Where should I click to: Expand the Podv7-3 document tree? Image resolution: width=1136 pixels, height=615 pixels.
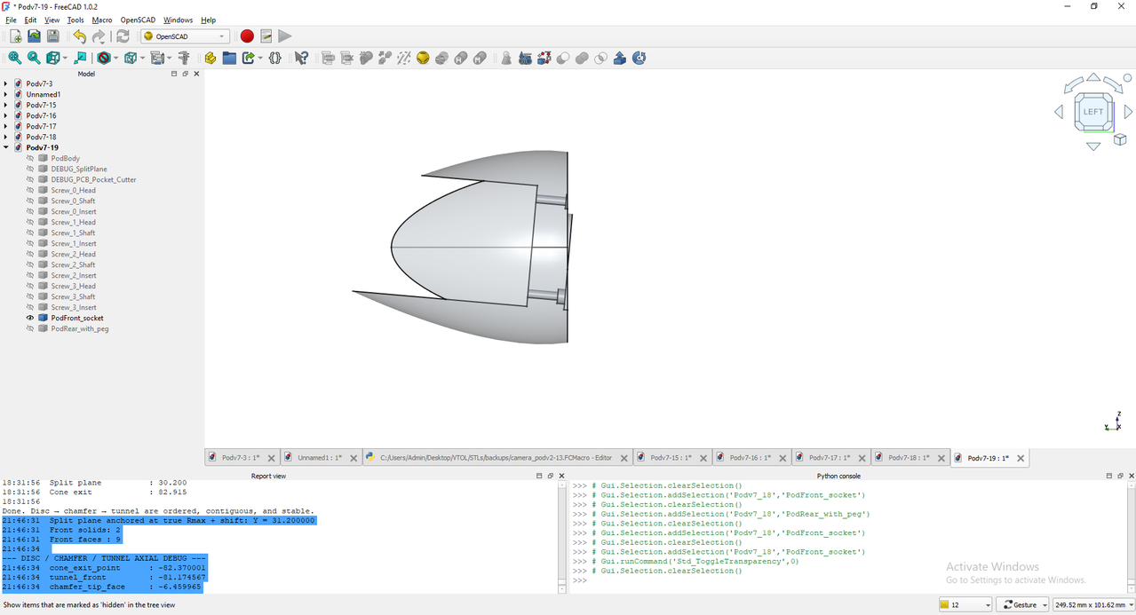pos(6,83)
